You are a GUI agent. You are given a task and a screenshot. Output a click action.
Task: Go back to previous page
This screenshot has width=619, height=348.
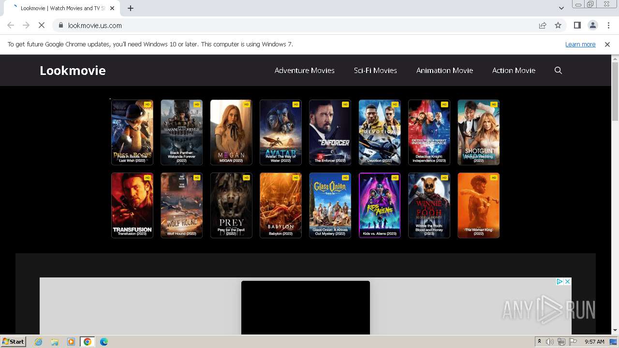tap(11, 25)
